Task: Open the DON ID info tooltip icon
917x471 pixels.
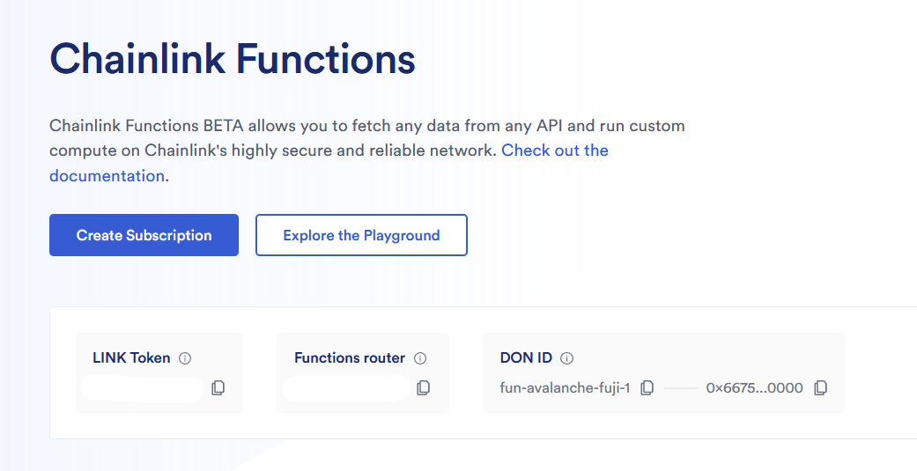Action: [x=567, y=358]
